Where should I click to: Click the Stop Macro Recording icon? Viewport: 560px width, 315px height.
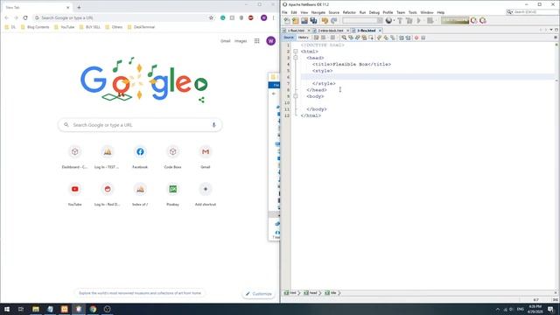(423, 38)
